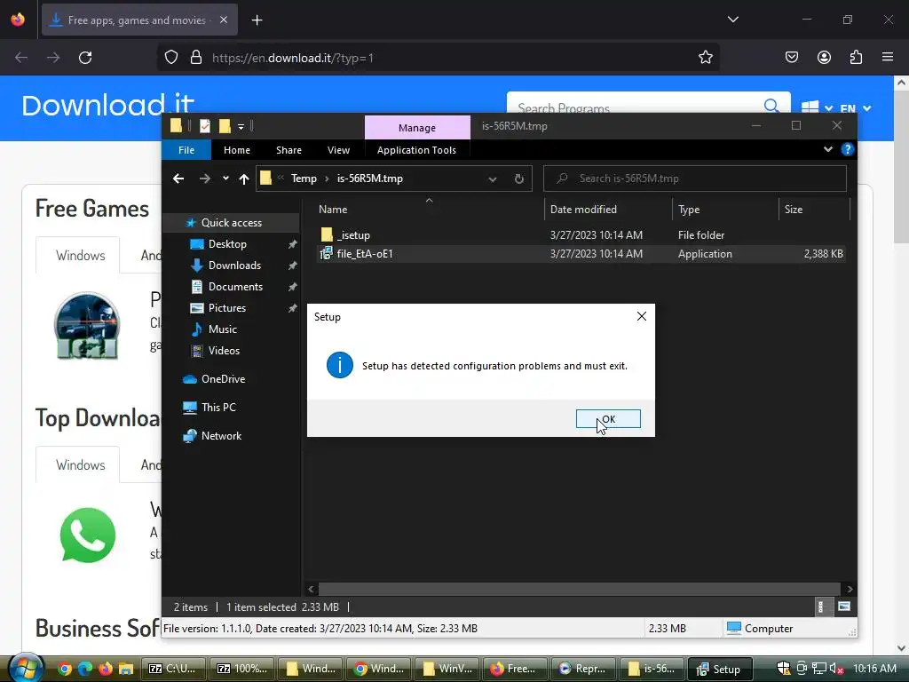This screenshot has width=909, height=682.
Task: Click the Search is-56R5M.tmp field
Action: (694, 178)
